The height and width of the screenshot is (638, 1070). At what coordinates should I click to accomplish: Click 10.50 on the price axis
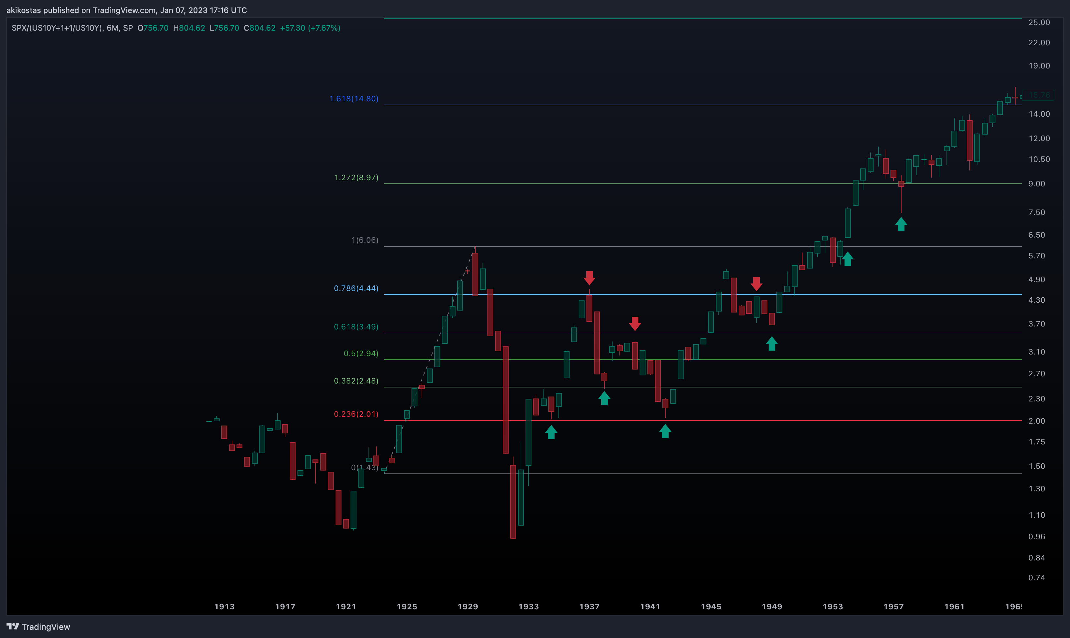pyautogui.click(x=1039, y=160)
